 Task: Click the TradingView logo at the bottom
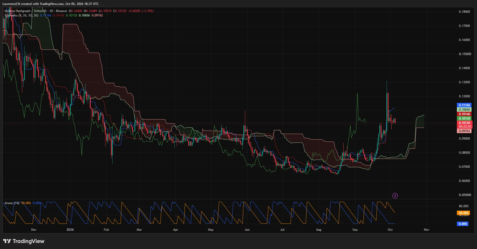[x=24, y=241]
